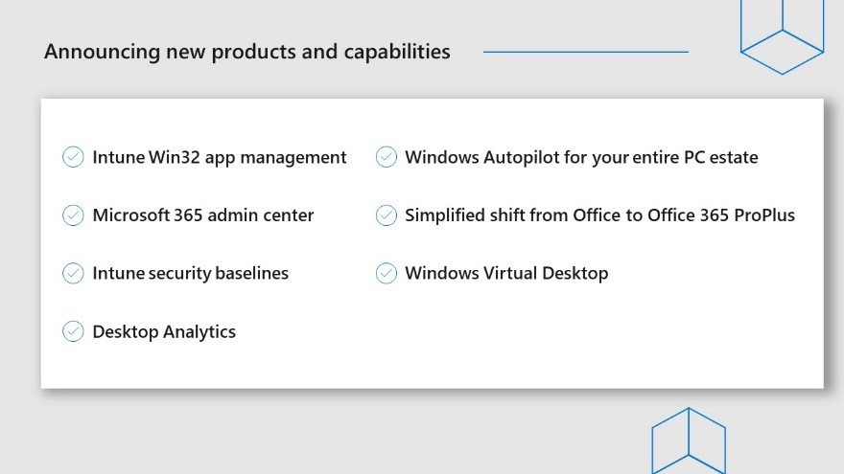Click the blue cube outline graphic at bottom
844x474 pixels.
(x=688, y=442)
